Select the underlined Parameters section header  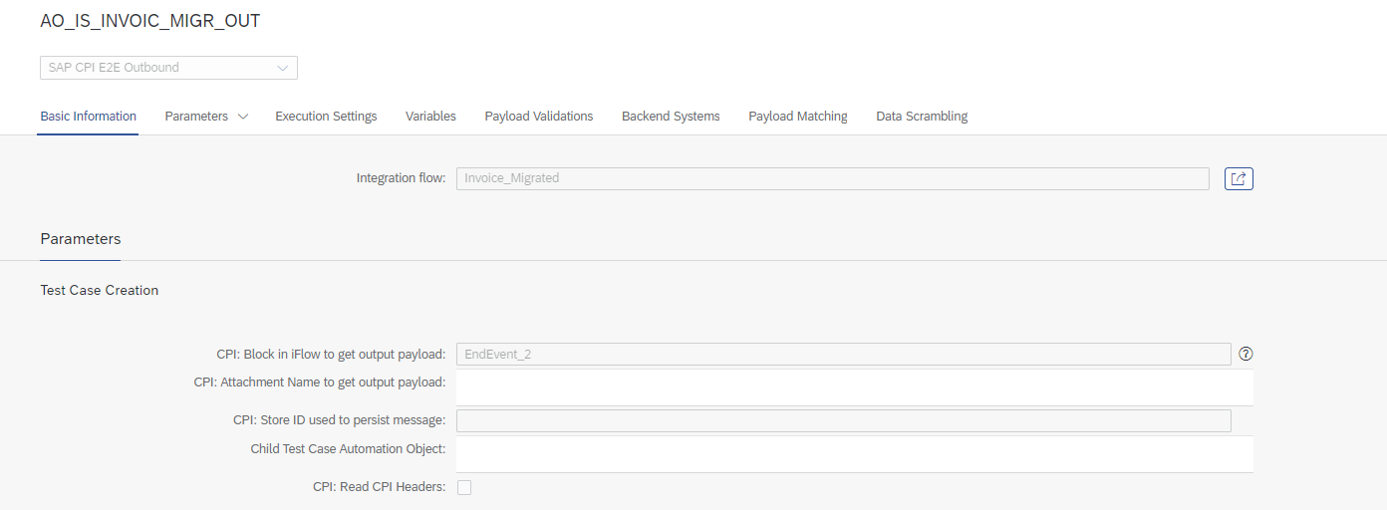point(81,239)
